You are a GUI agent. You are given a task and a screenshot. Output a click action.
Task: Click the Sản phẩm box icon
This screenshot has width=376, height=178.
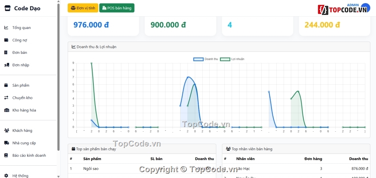[x=6, y=85]
